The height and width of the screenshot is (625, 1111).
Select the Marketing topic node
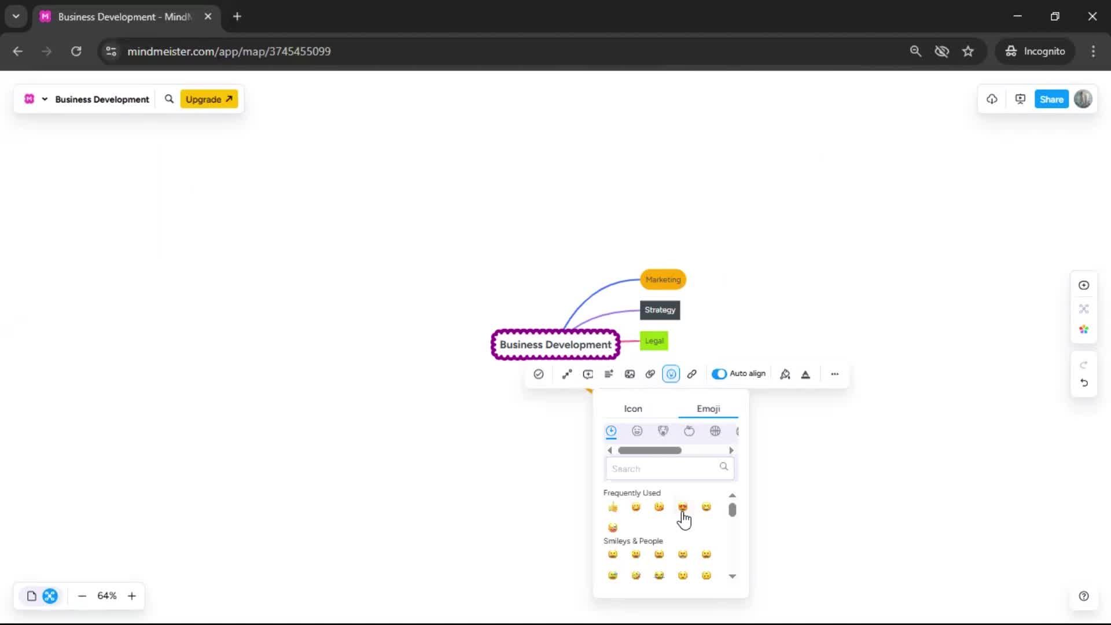tap(663, 280)
